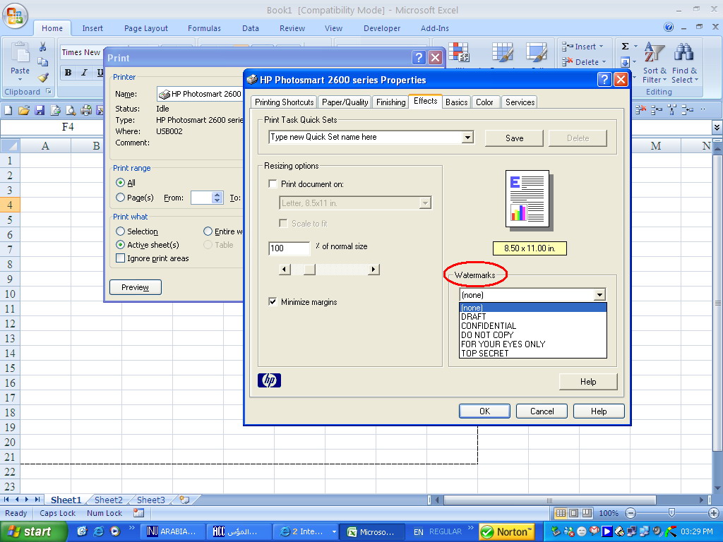
Task: Expand the Delete cells dropdown in ribbon
Action: coord(604,62)
